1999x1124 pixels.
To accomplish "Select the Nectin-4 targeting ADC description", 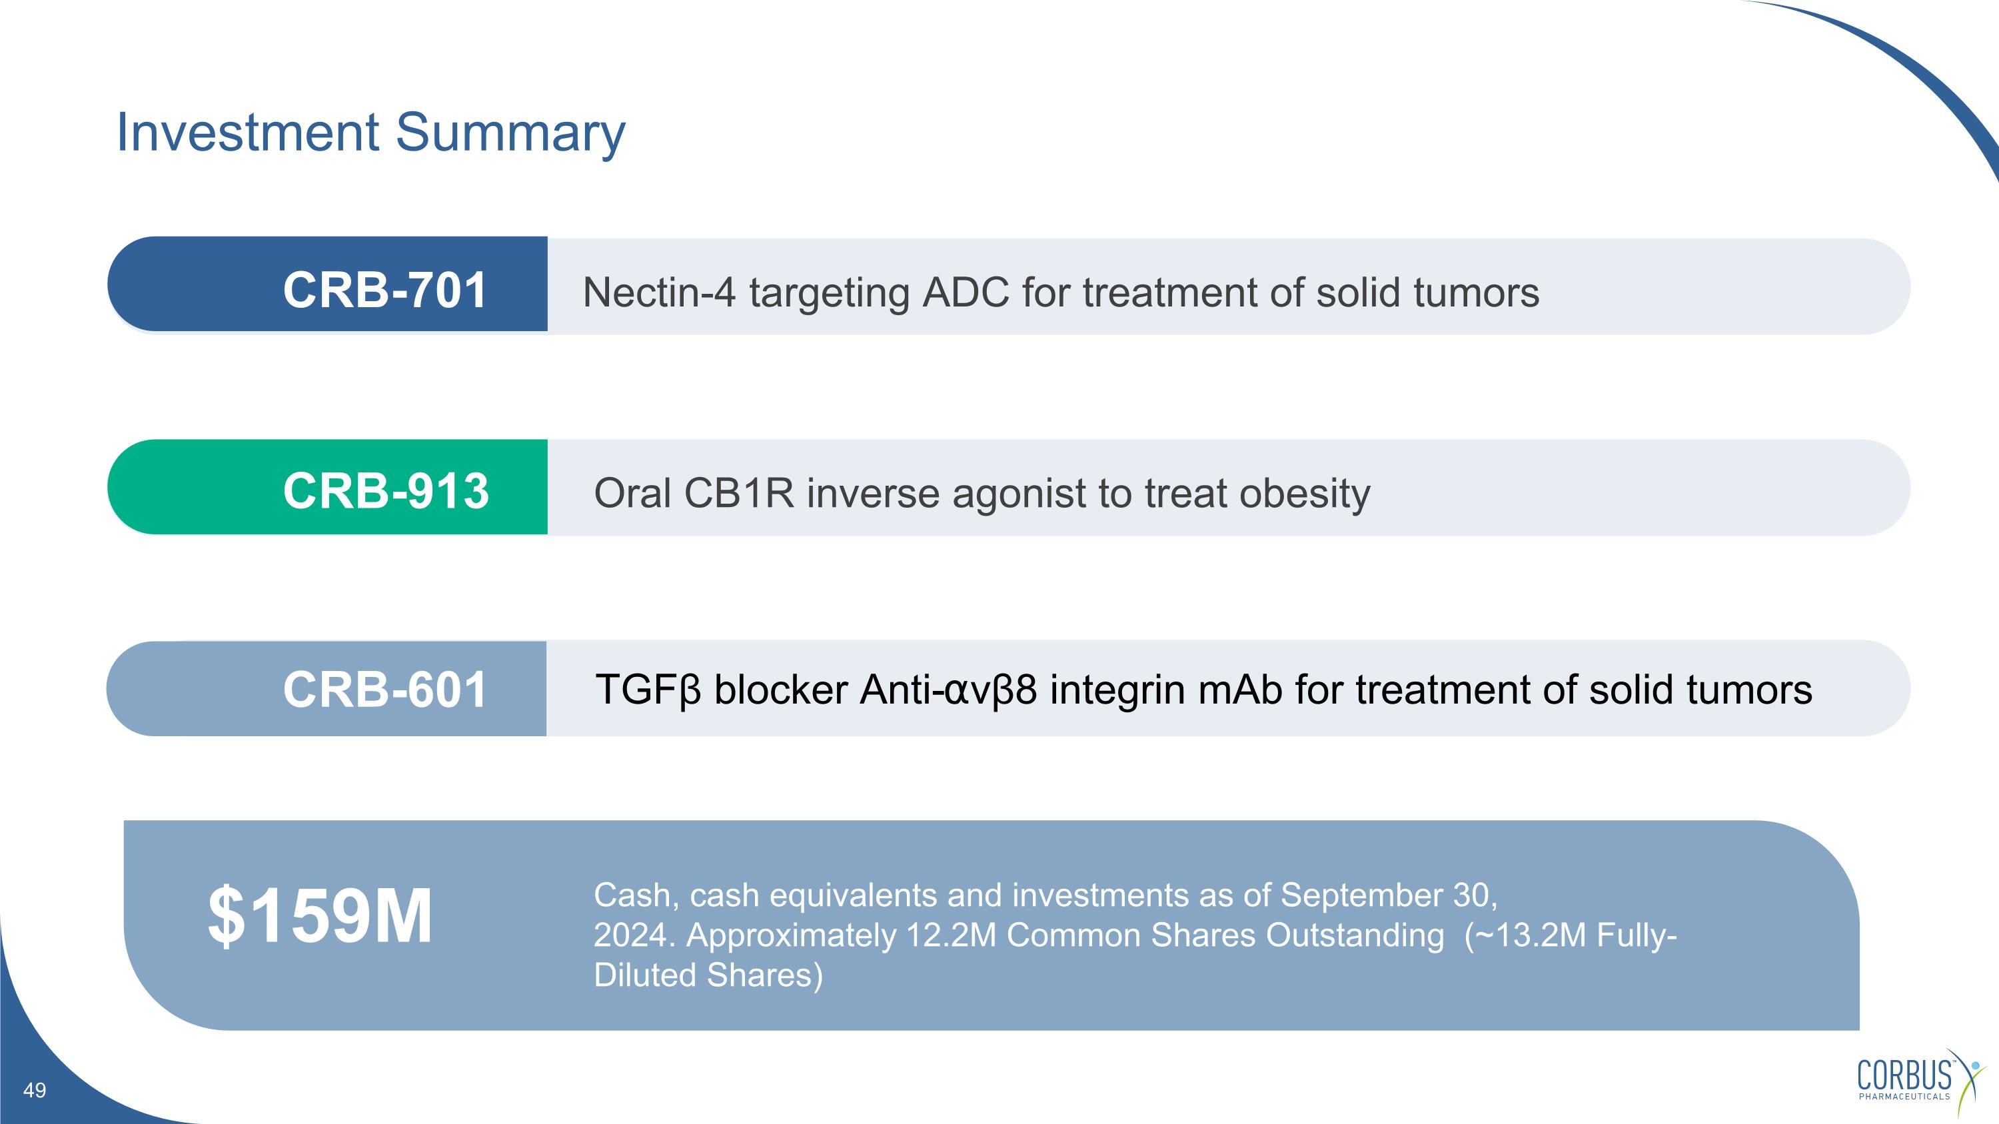I will pyautogui.click(x=1061, y=293).
